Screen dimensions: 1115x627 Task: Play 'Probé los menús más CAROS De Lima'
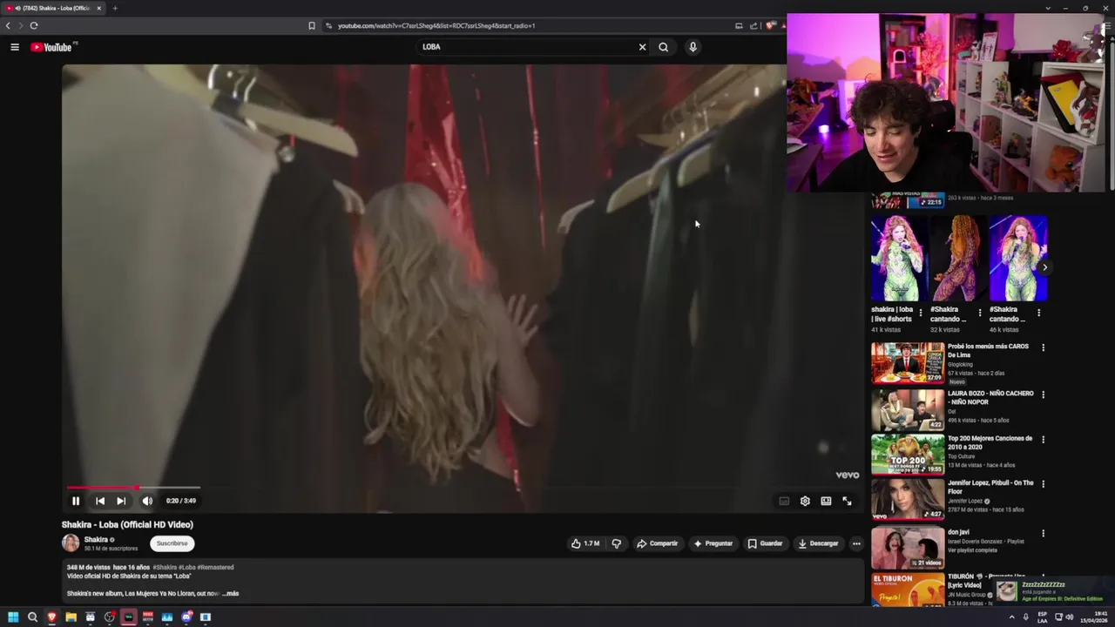click(908, 363)
